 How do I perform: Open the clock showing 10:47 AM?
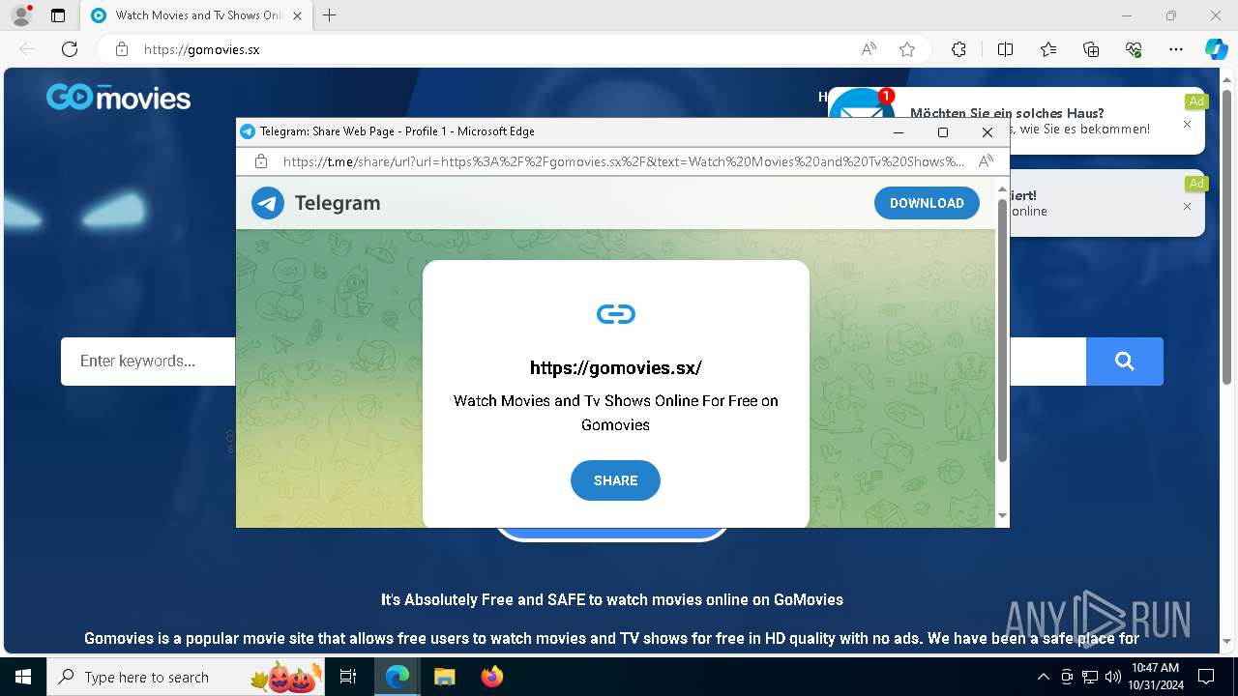click(x=1155, y=677)
